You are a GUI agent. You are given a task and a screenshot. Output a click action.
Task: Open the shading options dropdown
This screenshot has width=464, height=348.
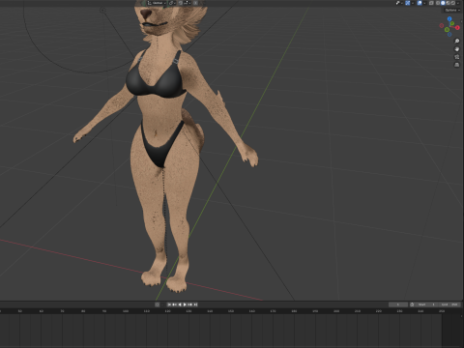[x=457, y=3]
